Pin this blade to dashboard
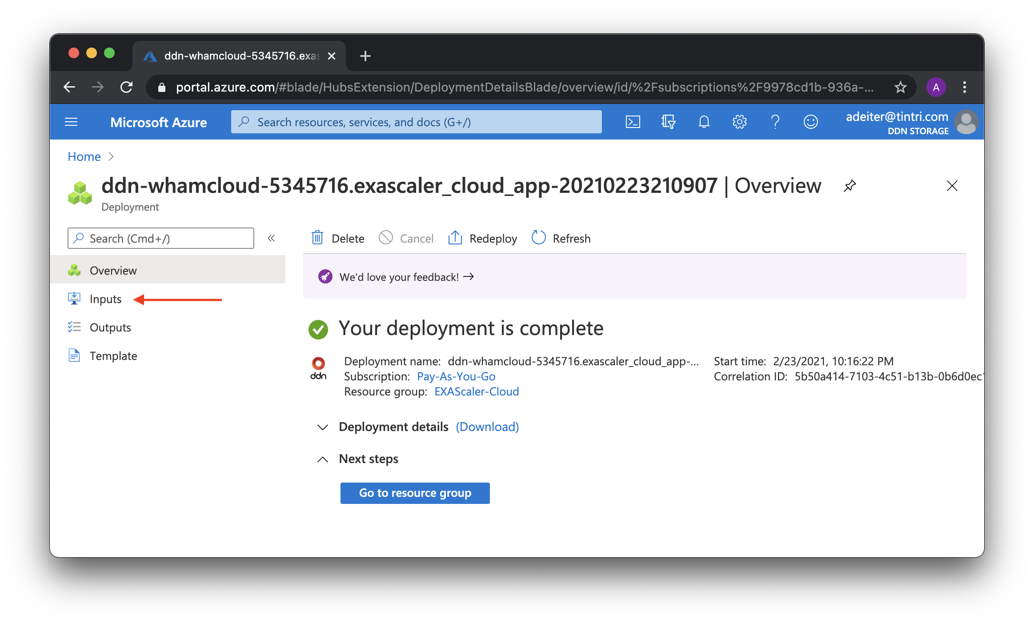1034x623 pixels. 850,186
